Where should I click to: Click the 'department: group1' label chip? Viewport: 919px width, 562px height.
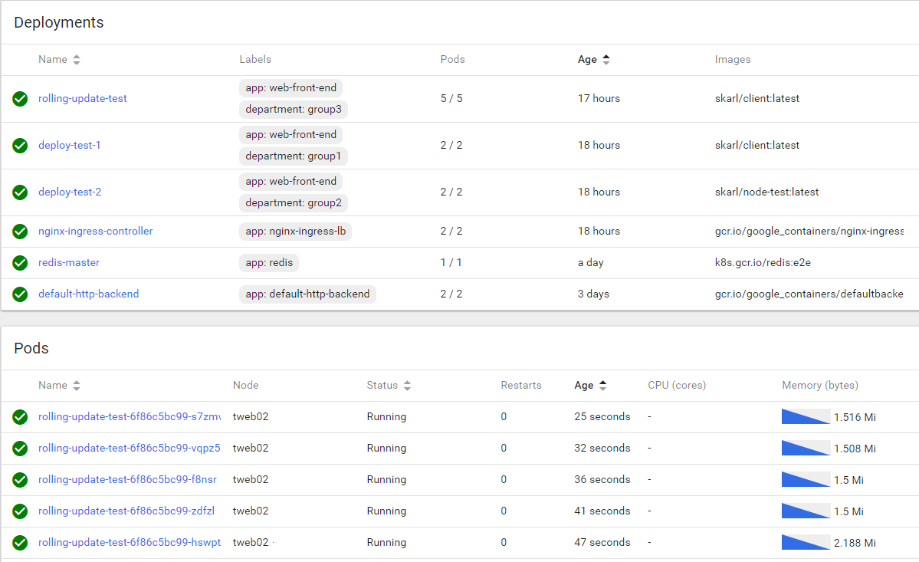[x=294, y=156]
